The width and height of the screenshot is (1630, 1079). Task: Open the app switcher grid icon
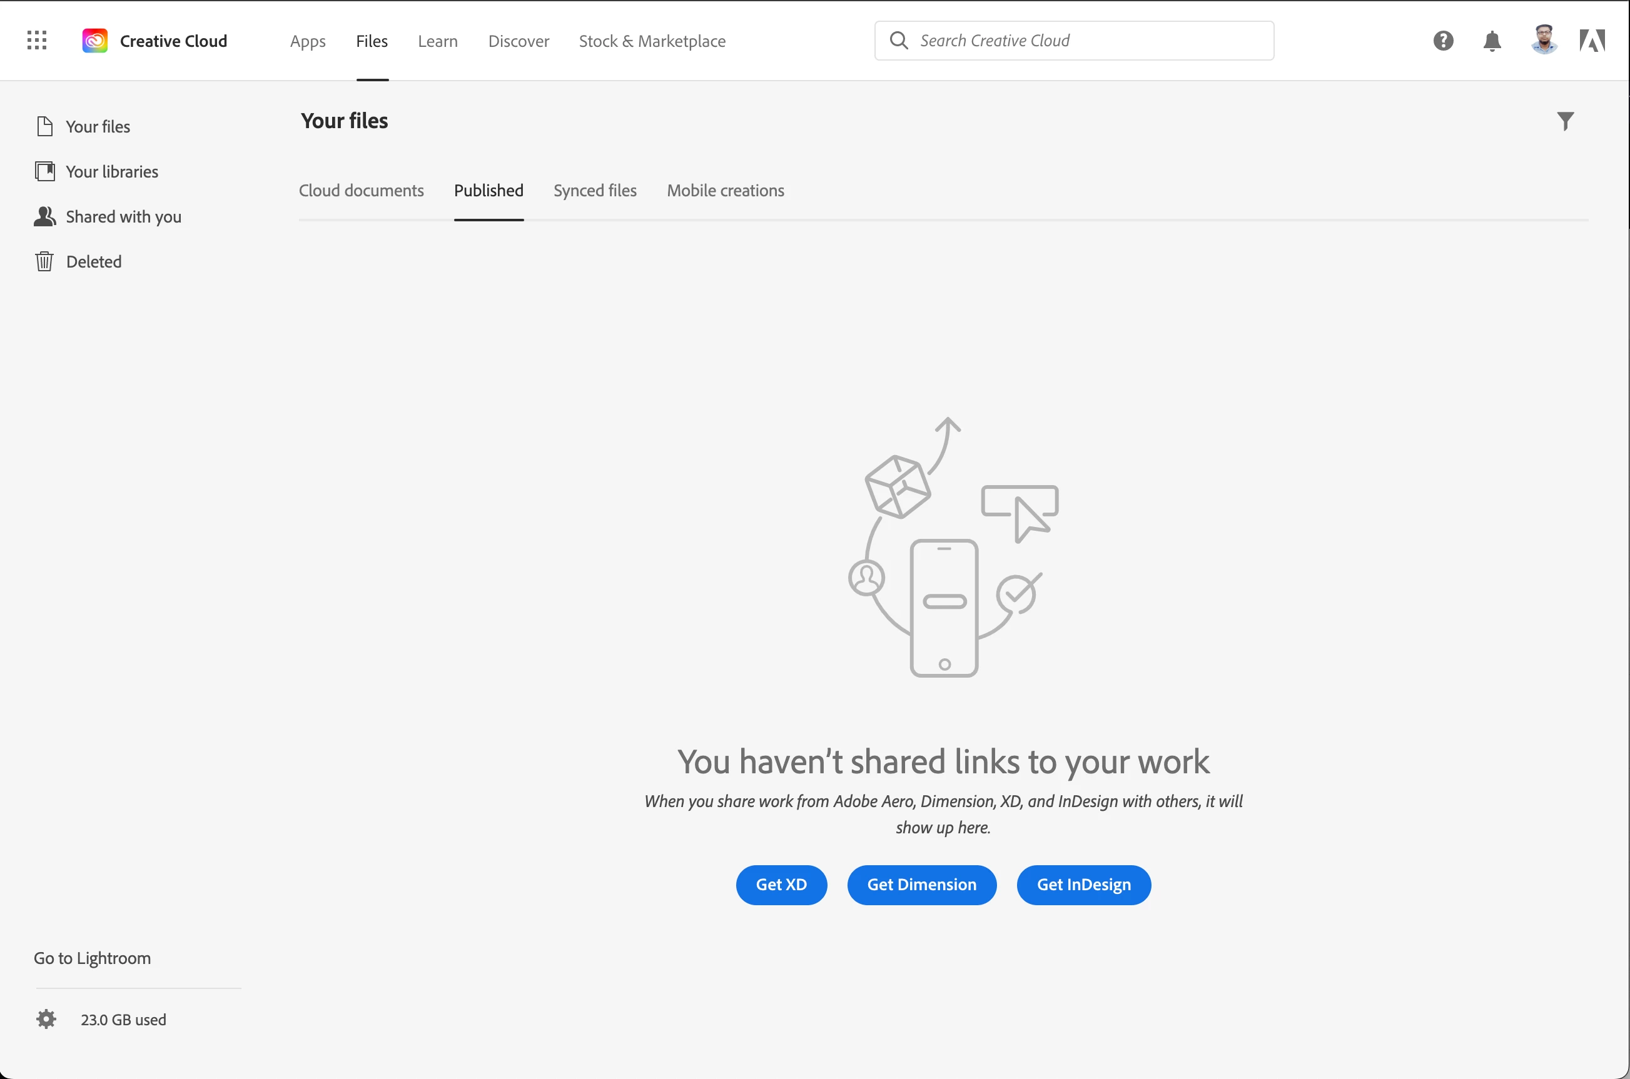pyautogui.click(x=36, y=41)
